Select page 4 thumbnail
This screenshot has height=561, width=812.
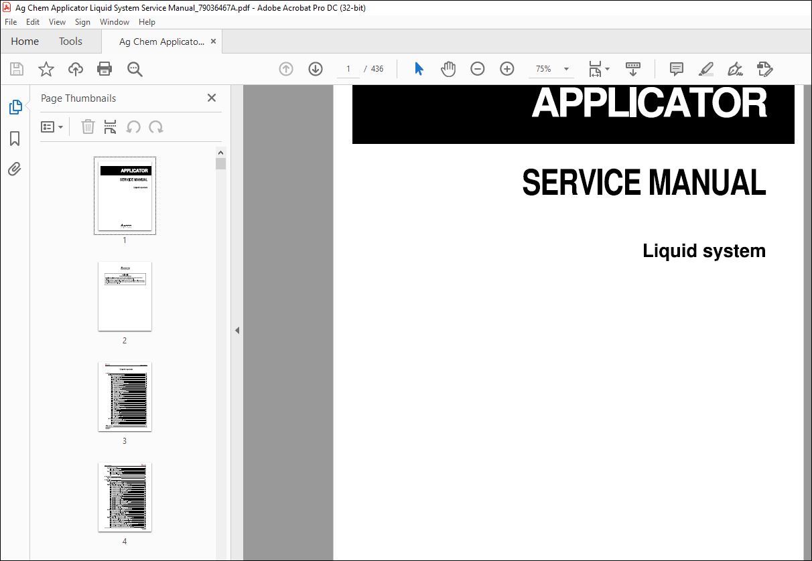click(x=125, y=497)
